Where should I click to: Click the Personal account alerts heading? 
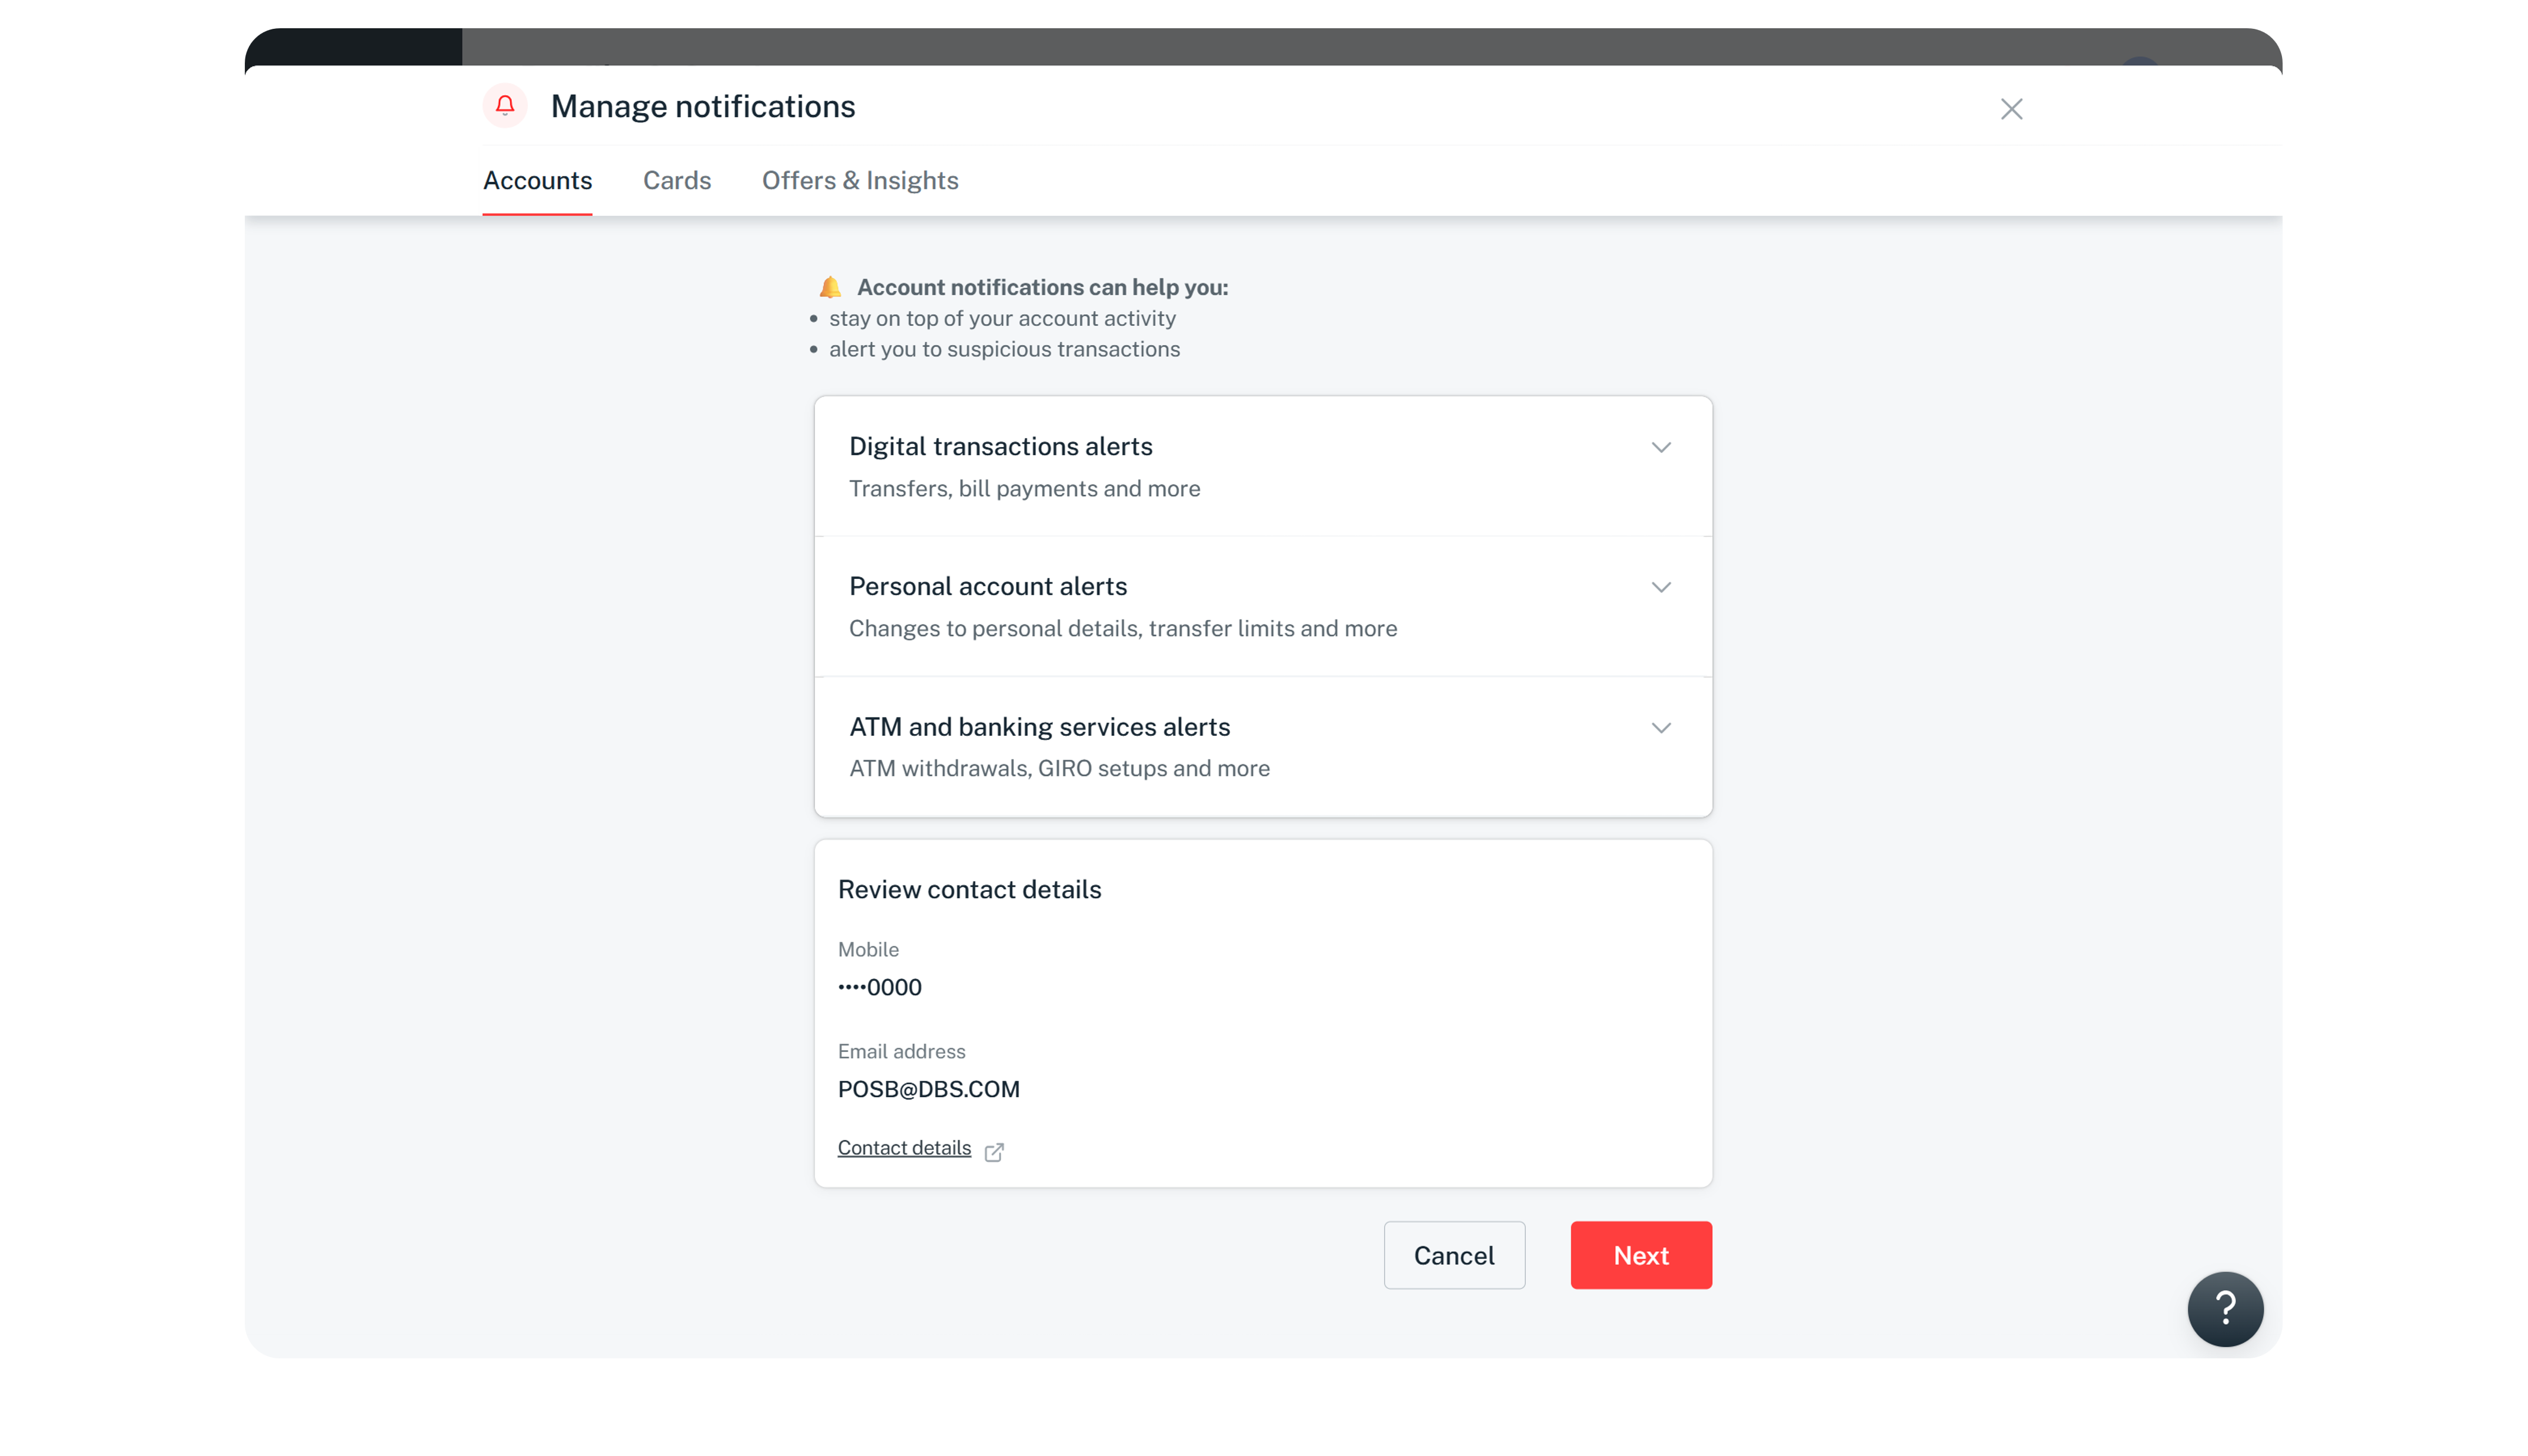coord(988,587)
